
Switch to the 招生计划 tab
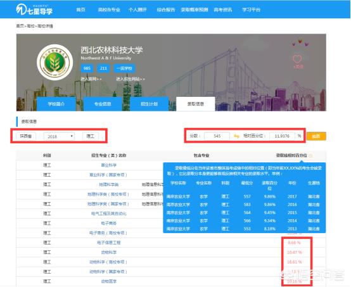click(150, 104)
